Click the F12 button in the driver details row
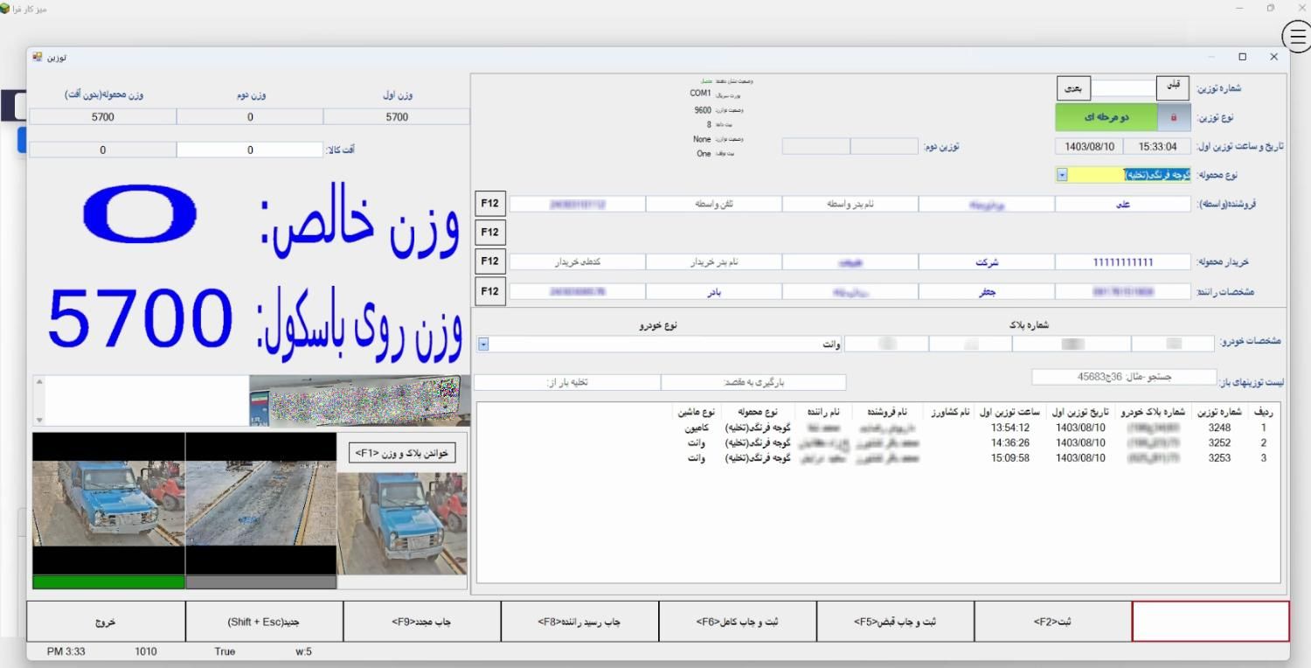The height and width of the screenshot is (668, 1311). 489,291
